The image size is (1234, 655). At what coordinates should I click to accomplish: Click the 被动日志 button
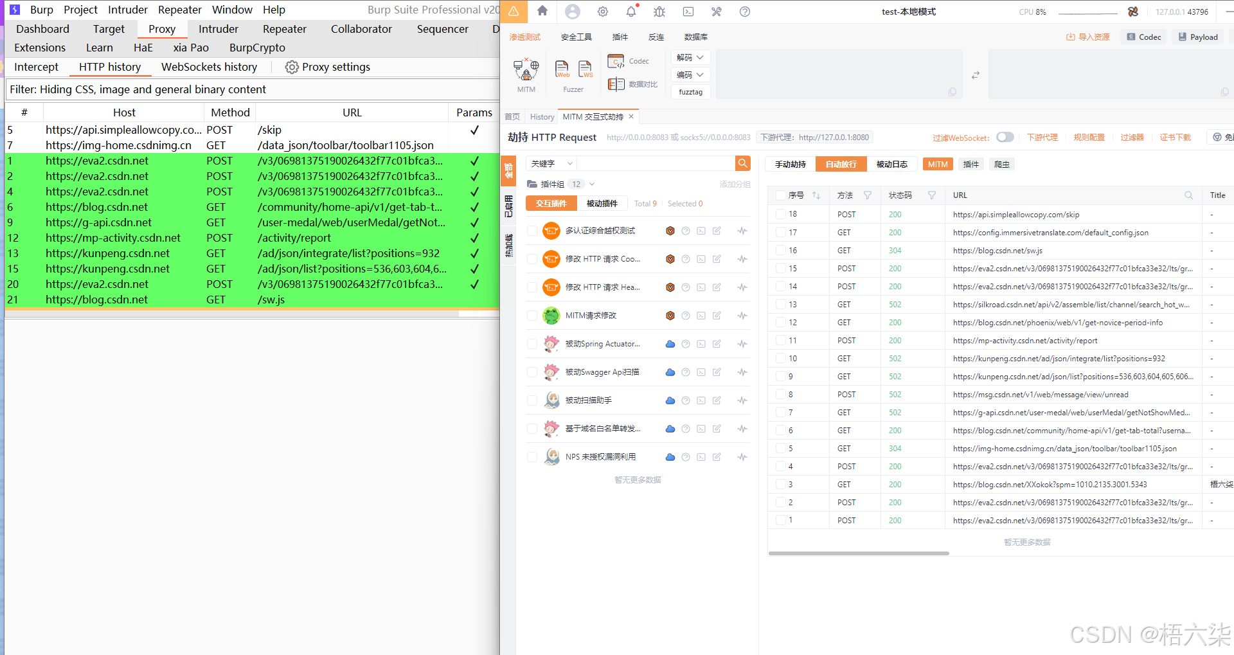pyautogui.click(x=891, y=164)
